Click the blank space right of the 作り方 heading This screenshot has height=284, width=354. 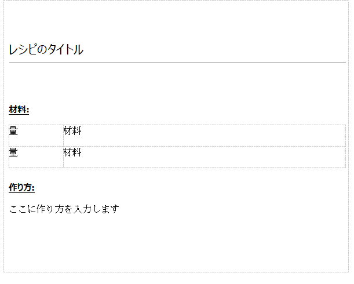tap(174, 187)
